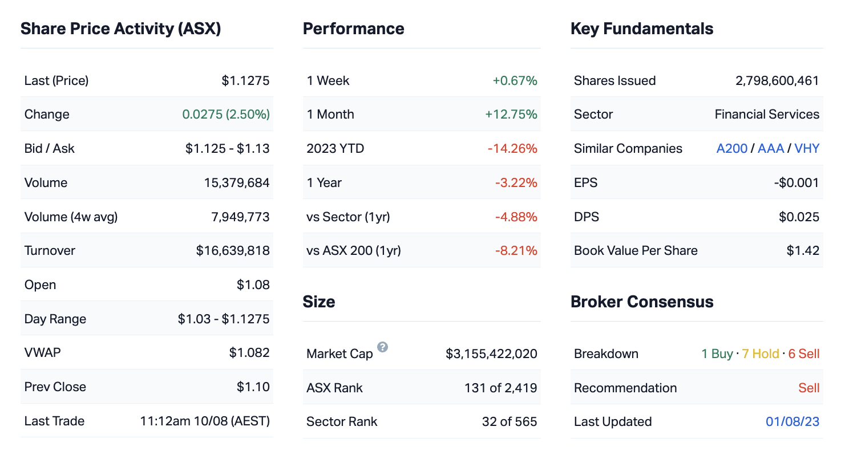
Task: Open the A200 similar company link
Action: 731,149
